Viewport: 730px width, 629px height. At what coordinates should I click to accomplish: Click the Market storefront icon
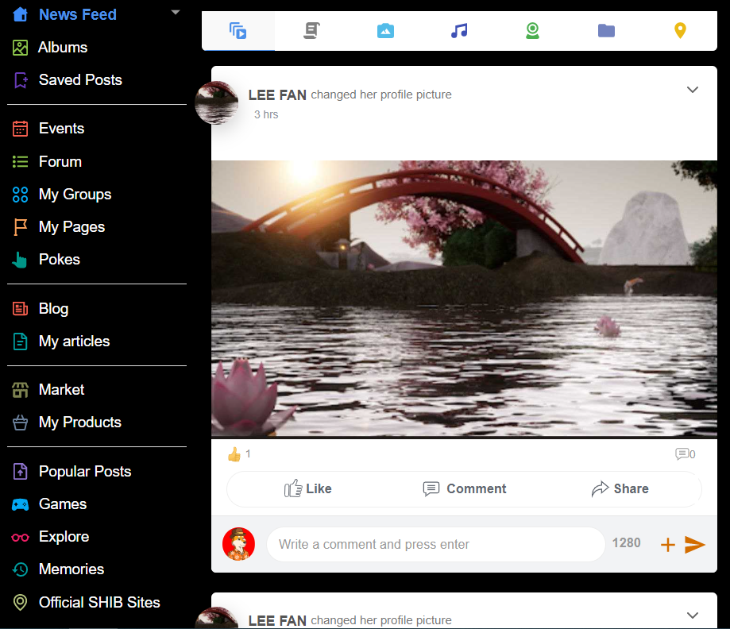[x=20, y=390]
